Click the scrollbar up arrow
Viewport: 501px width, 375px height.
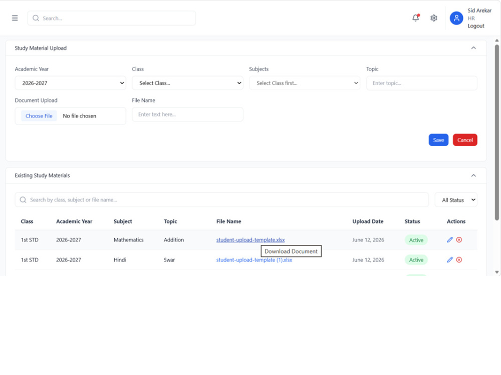[497, 40]
